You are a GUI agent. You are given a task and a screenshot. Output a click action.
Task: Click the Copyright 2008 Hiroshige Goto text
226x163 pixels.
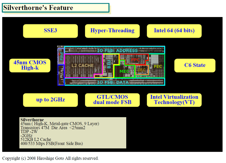click(x=51, y=158)
